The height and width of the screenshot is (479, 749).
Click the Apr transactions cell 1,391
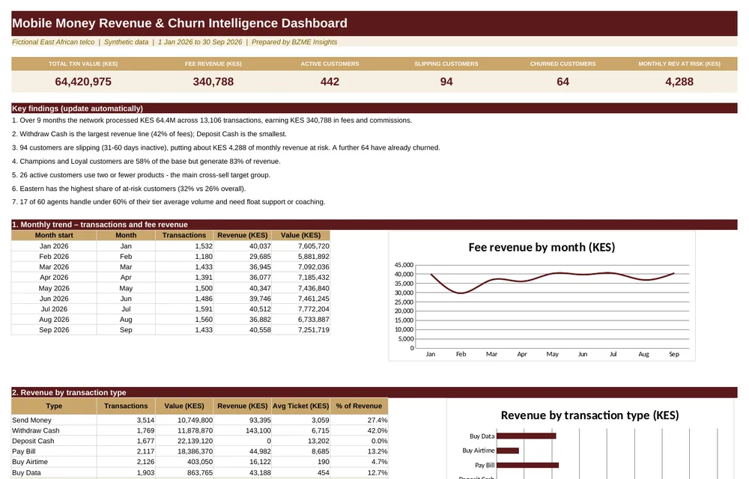pyautogui.click(x=184, y=278)
